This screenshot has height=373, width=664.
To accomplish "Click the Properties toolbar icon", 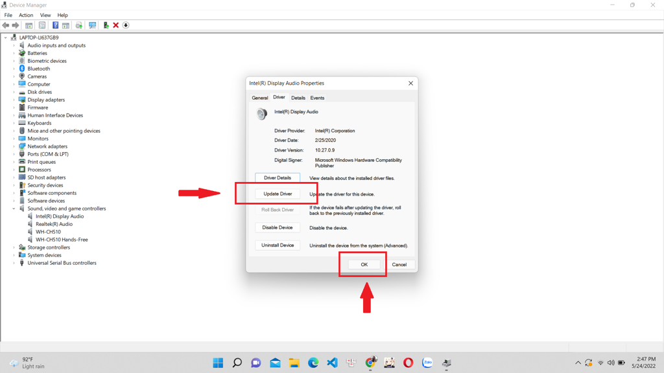I will pos(42,25).
